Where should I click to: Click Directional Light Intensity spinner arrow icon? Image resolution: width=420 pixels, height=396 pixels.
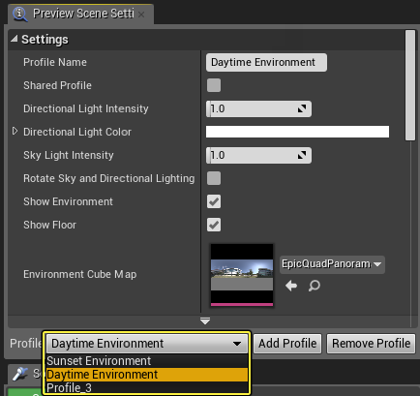[x=302, y=108]
